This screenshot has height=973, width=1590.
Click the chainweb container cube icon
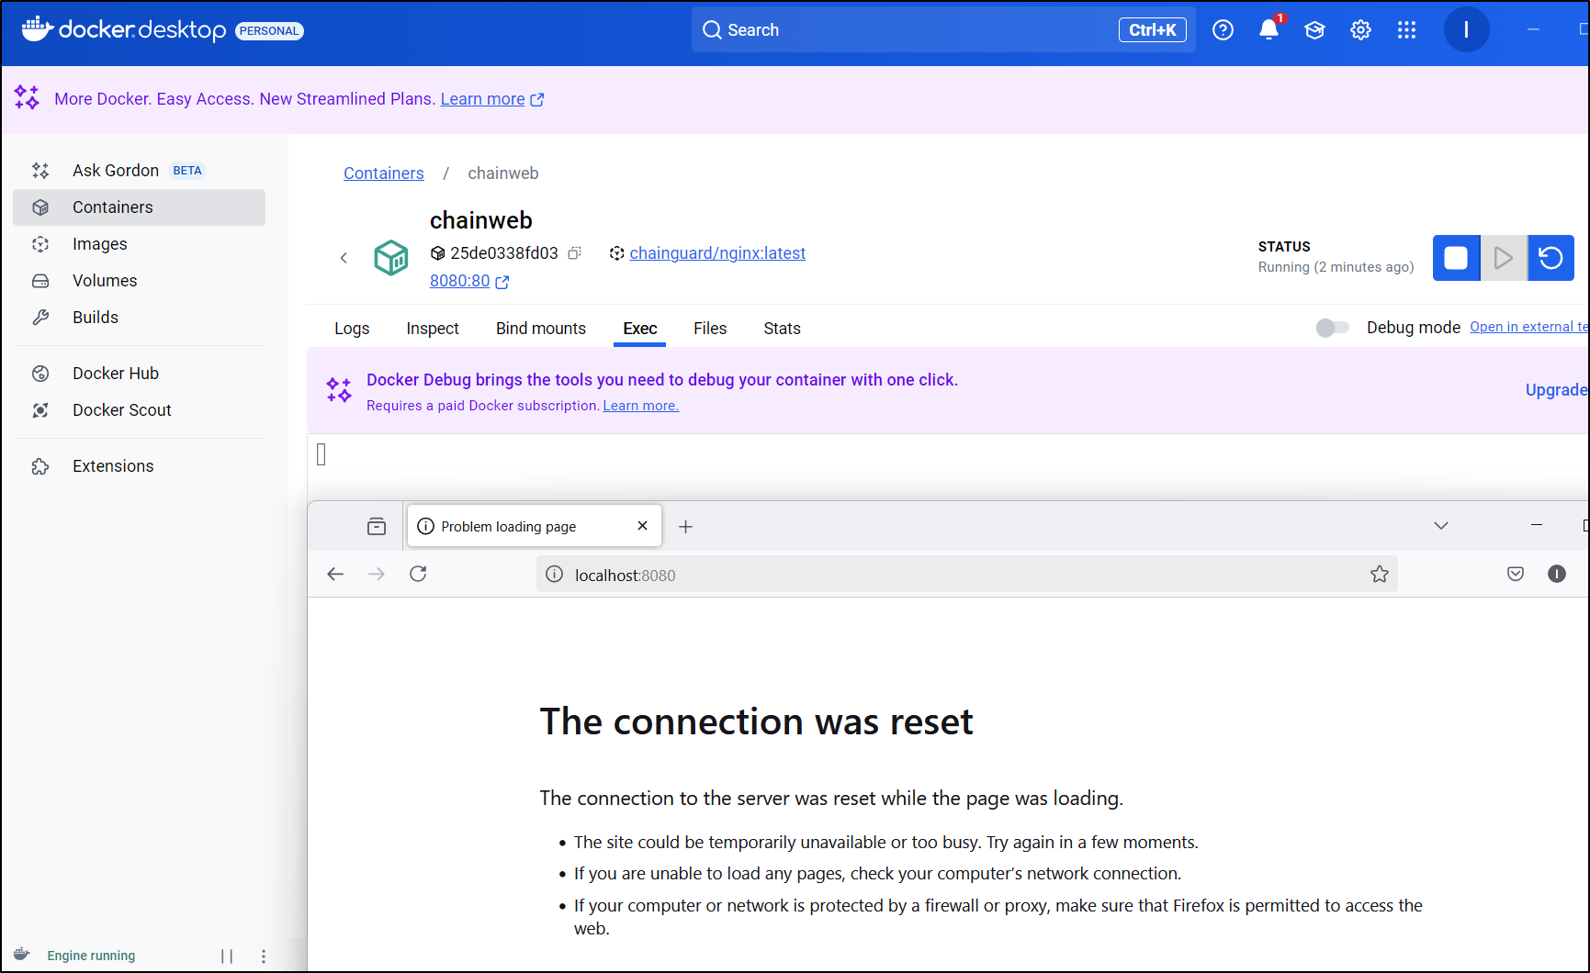click(391, 258)
